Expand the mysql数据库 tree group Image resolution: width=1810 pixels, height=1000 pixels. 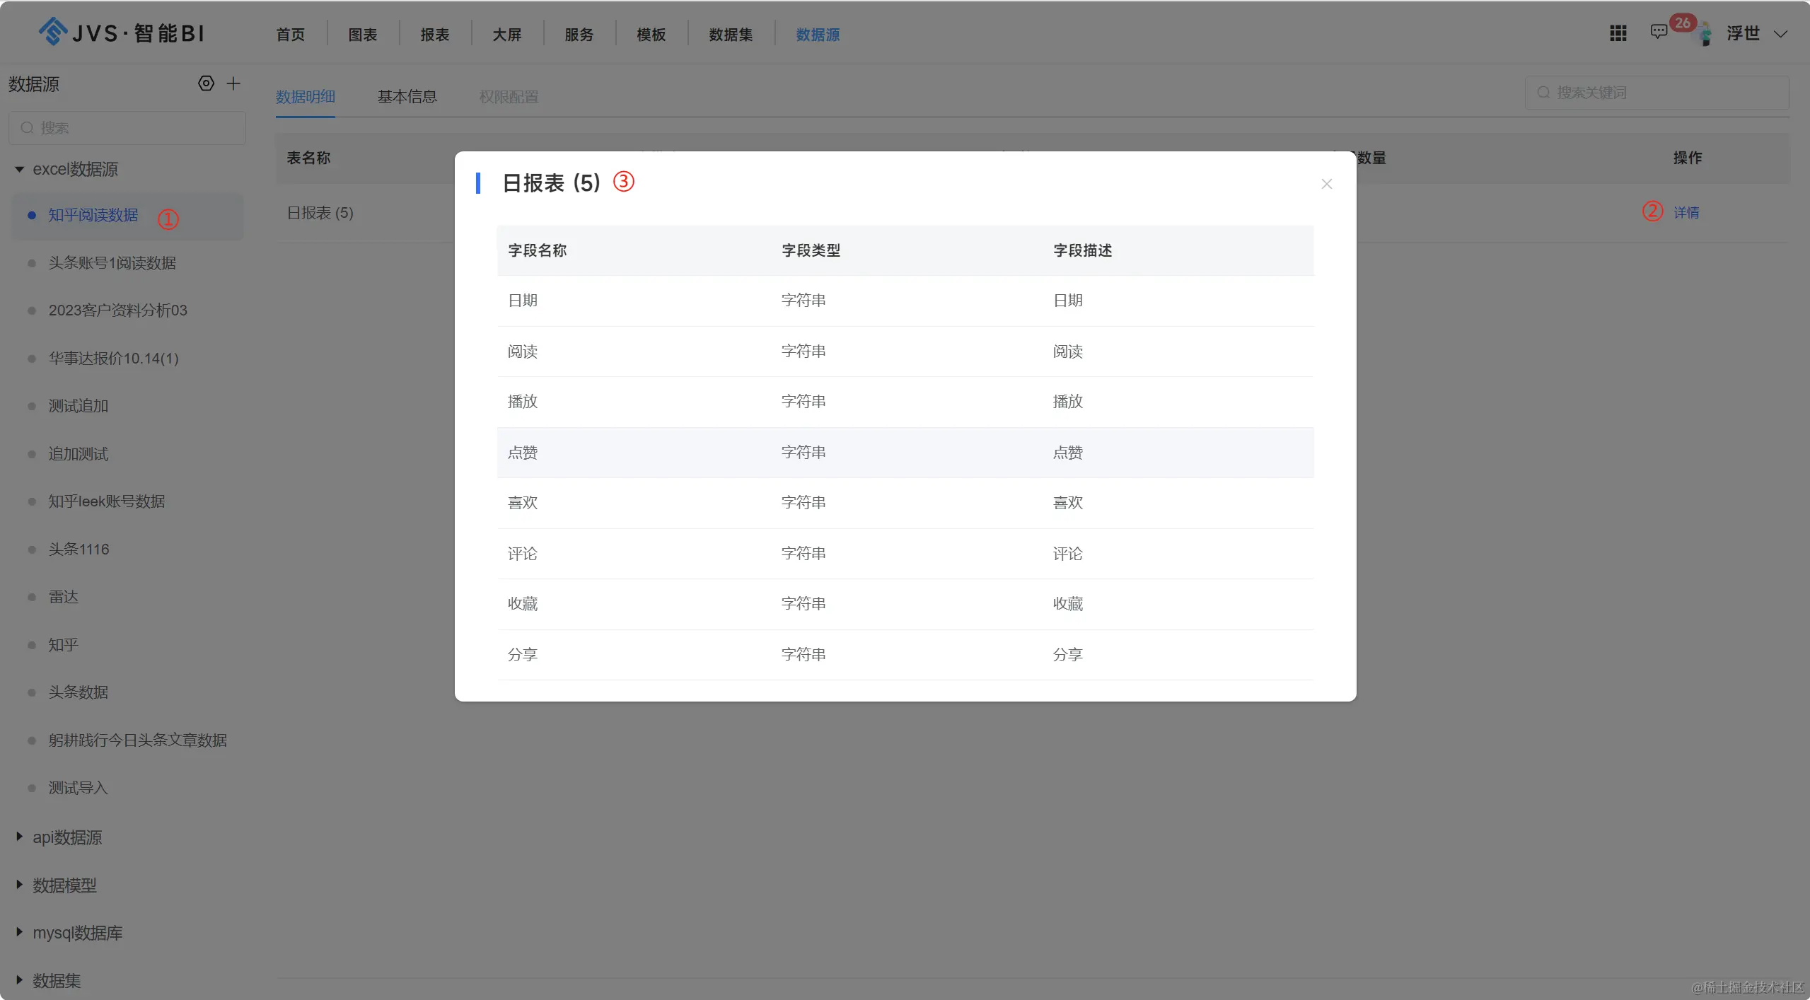coord(19,932)
